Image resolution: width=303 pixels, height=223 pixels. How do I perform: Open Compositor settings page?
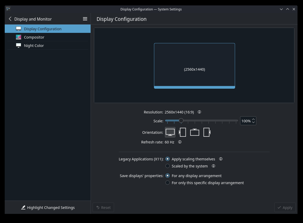[x=47, y=37]
